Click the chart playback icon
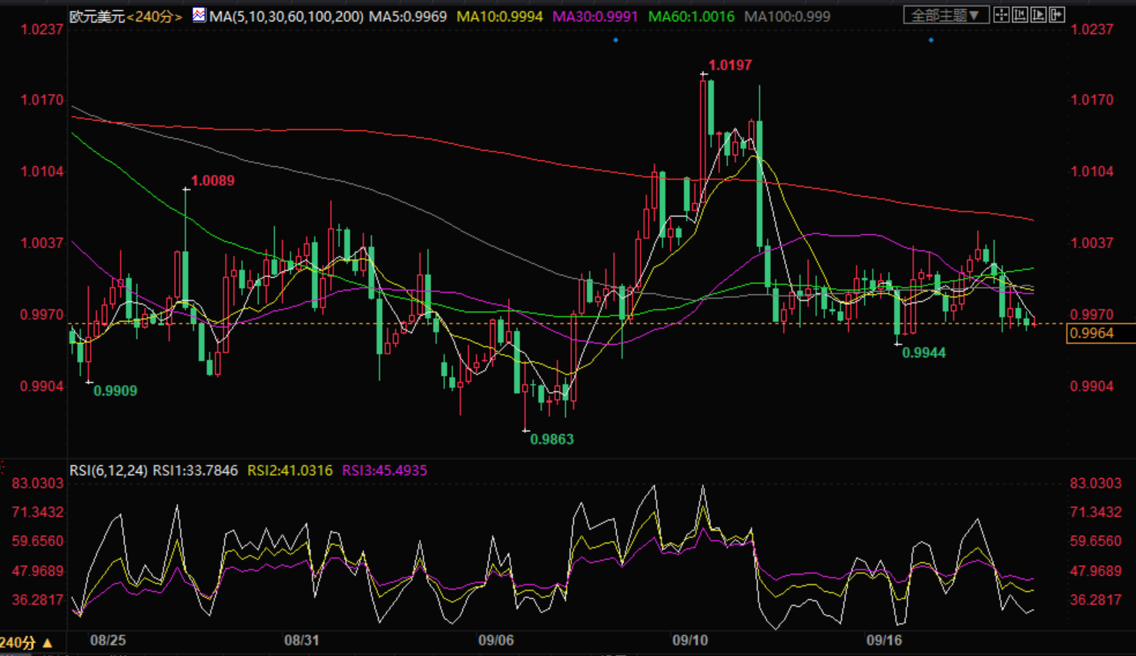 click(1038, 15)
